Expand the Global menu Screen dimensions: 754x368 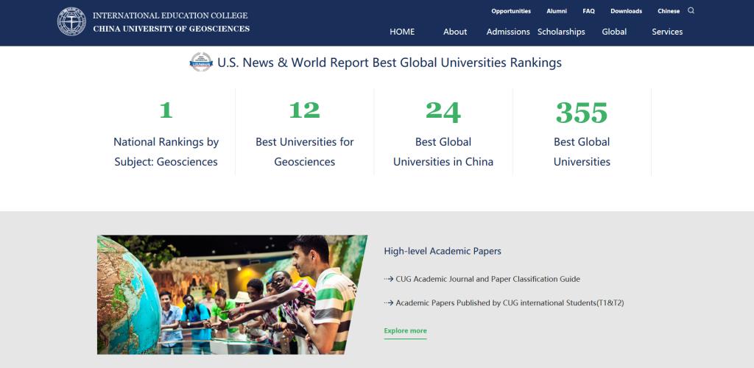(614, 32)
